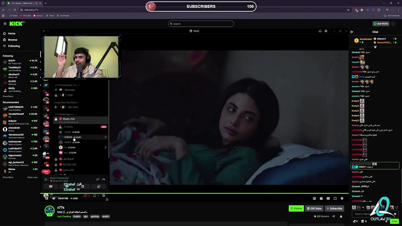Open the x77s channel avatar
The image size is (402, 226).
pos(50,211)
